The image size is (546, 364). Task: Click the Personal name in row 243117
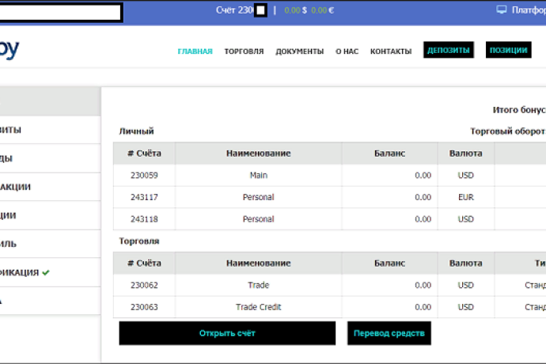(x=259, y=197)
